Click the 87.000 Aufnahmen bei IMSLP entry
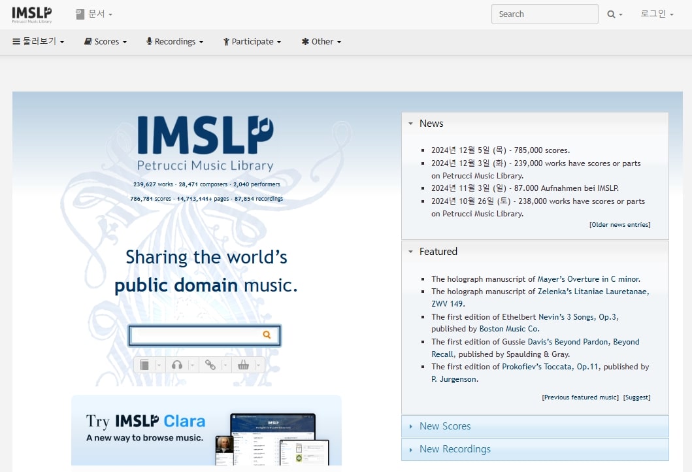 tap(525, 188)
